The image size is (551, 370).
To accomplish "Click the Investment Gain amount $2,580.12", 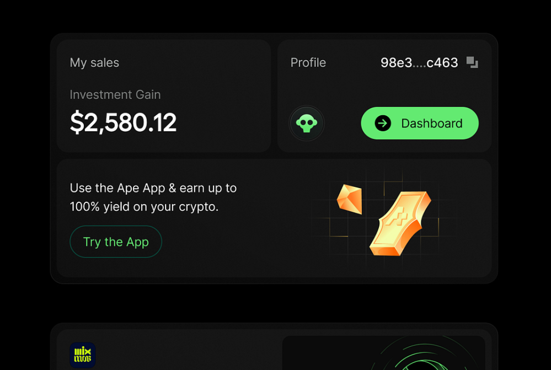I will (123, 122).
